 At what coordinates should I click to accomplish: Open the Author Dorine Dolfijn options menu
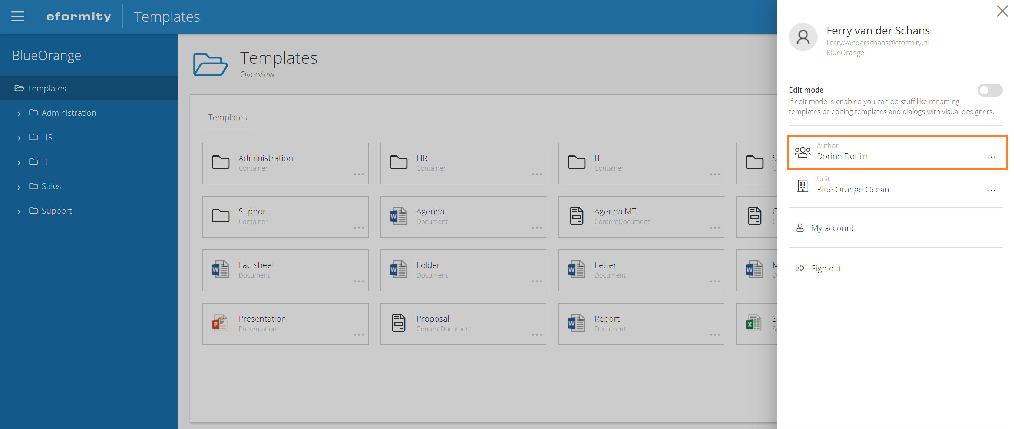[x=991, y=157]
